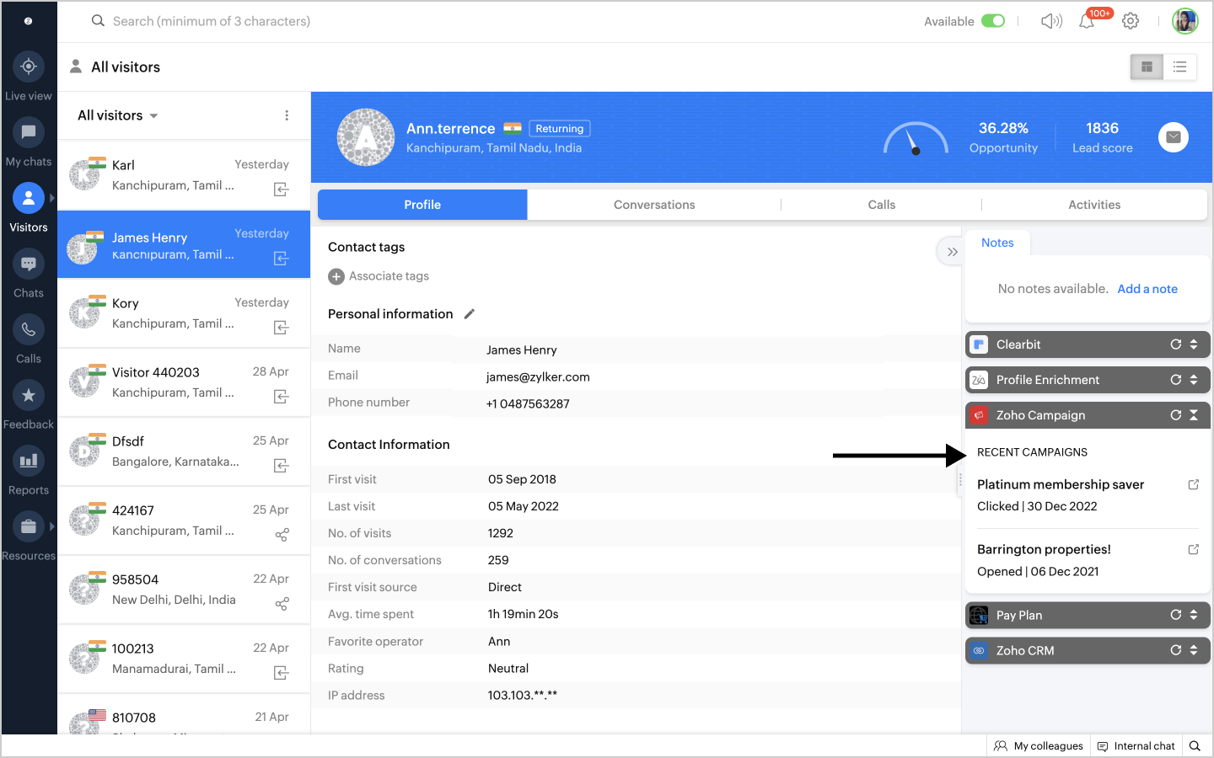Open Platinum membership saver external link
This screenshot has width=1214, height=758.
[x=1193, y=484]
